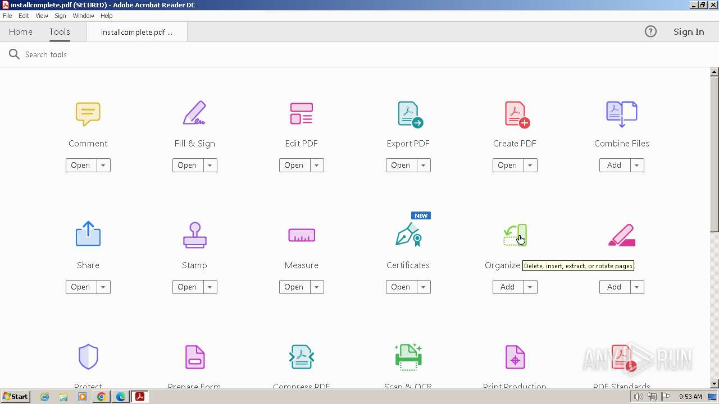
Task: Expand the Stamp dropdown arrow
Action: pos(210,287)
